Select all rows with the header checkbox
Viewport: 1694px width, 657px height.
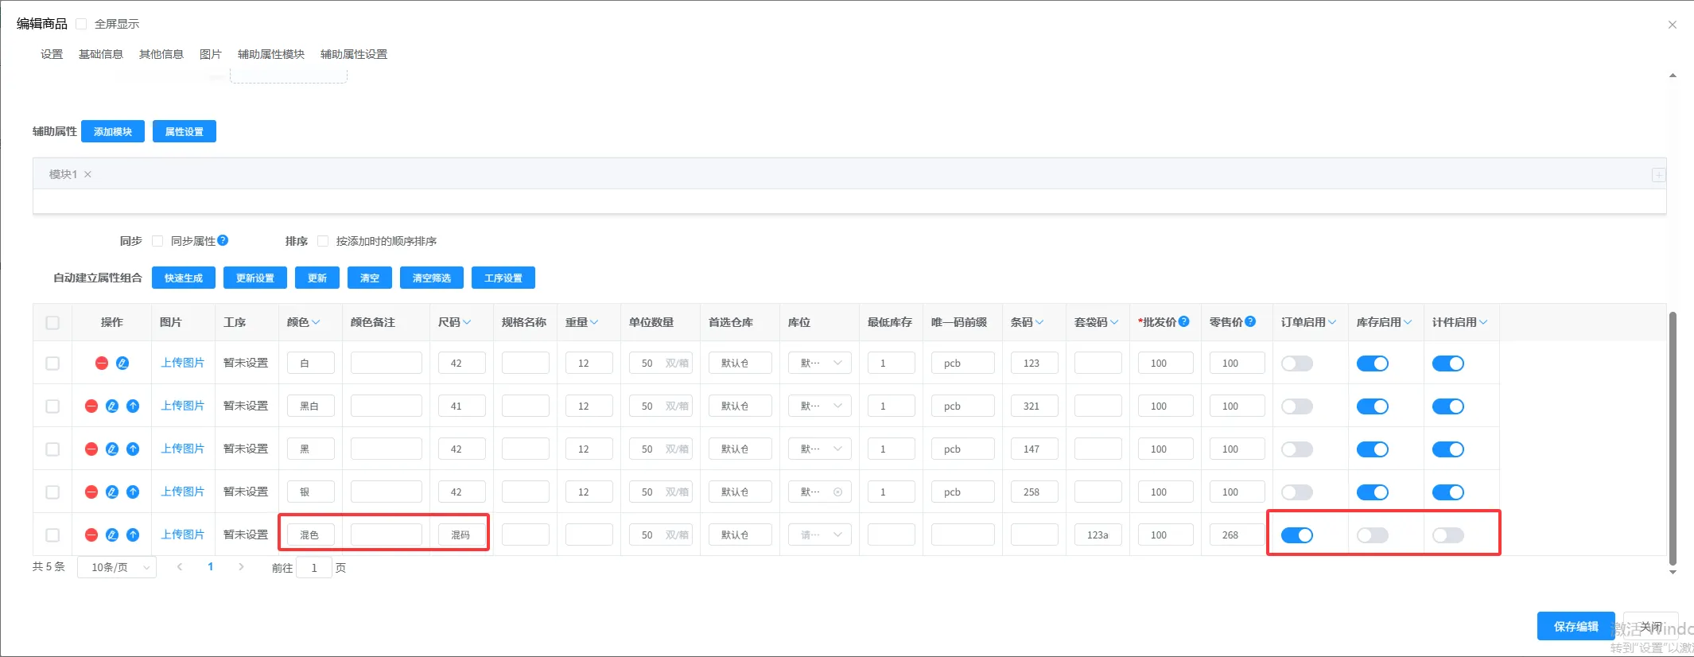coord(52,323)
